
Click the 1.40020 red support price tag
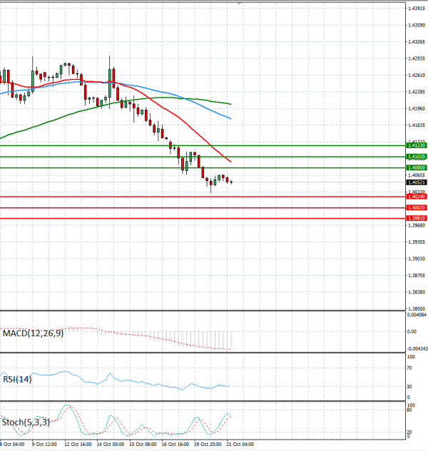pyautogui.click(x=417, y=207)
